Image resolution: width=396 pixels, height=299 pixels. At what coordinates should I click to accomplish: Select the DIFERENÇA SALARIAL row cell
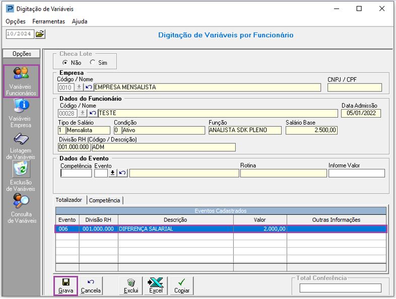[175, 229]
